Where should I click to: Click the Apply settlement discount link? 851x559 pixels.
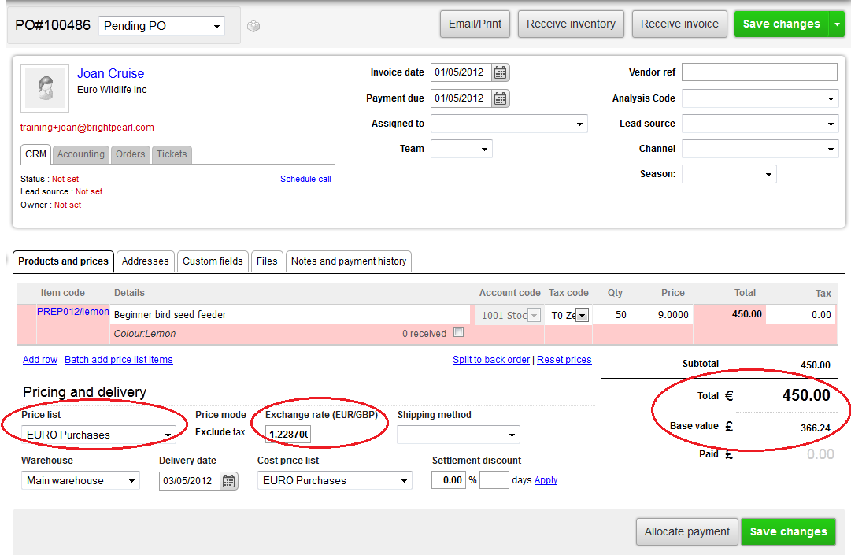tap(546, 480)
